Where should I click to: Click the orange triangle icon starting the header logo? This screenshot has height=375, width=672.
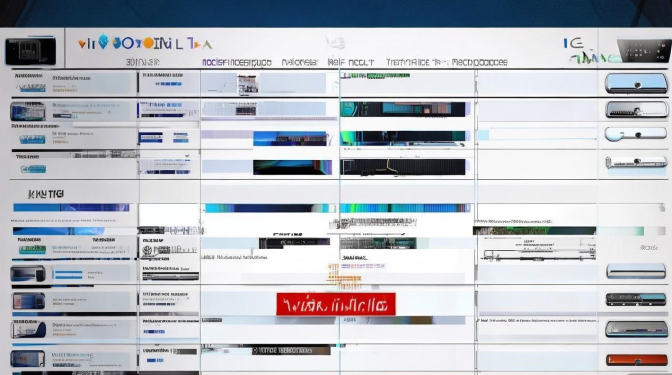tap(81, 44)
